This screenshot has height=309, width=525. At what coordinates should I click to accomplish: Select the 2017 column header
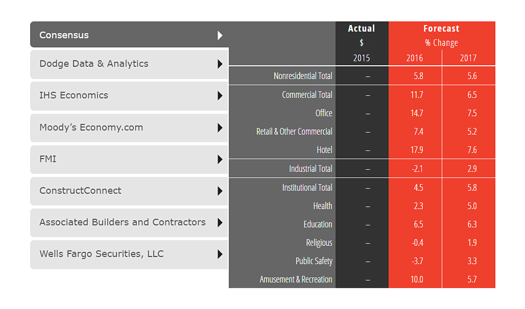468,58
